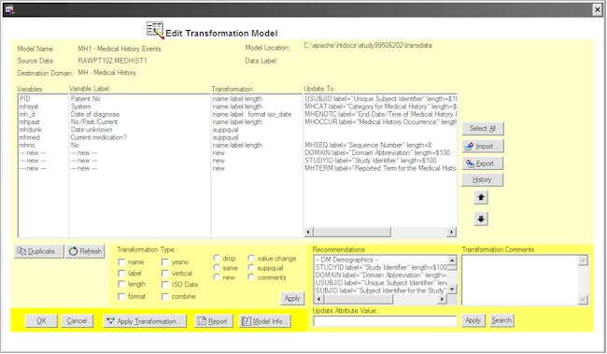Toggle the combine checkbox
This screenshot has height=354, width=607.
pos(165,297)
